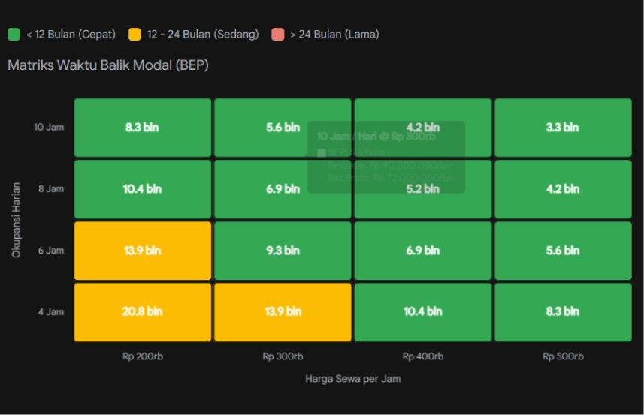This screenshot has height=415, width=644.
Task: Select the cell for 4 Jam at Rp 400rb
Action: [x=422, y=311]
